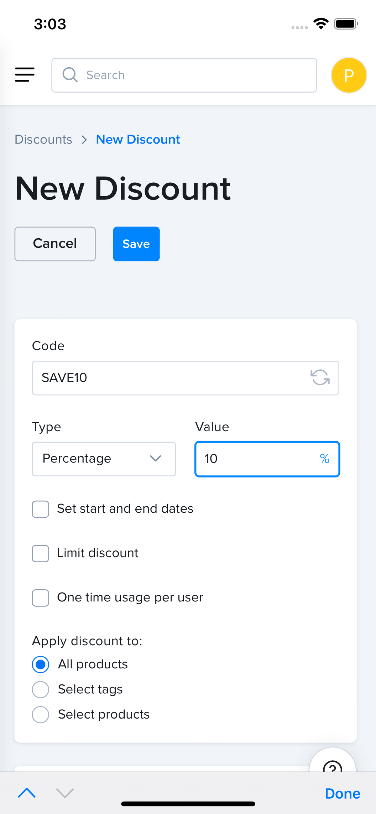Tick One time usage per user
The image size is (376, 814).
(41, 597)
